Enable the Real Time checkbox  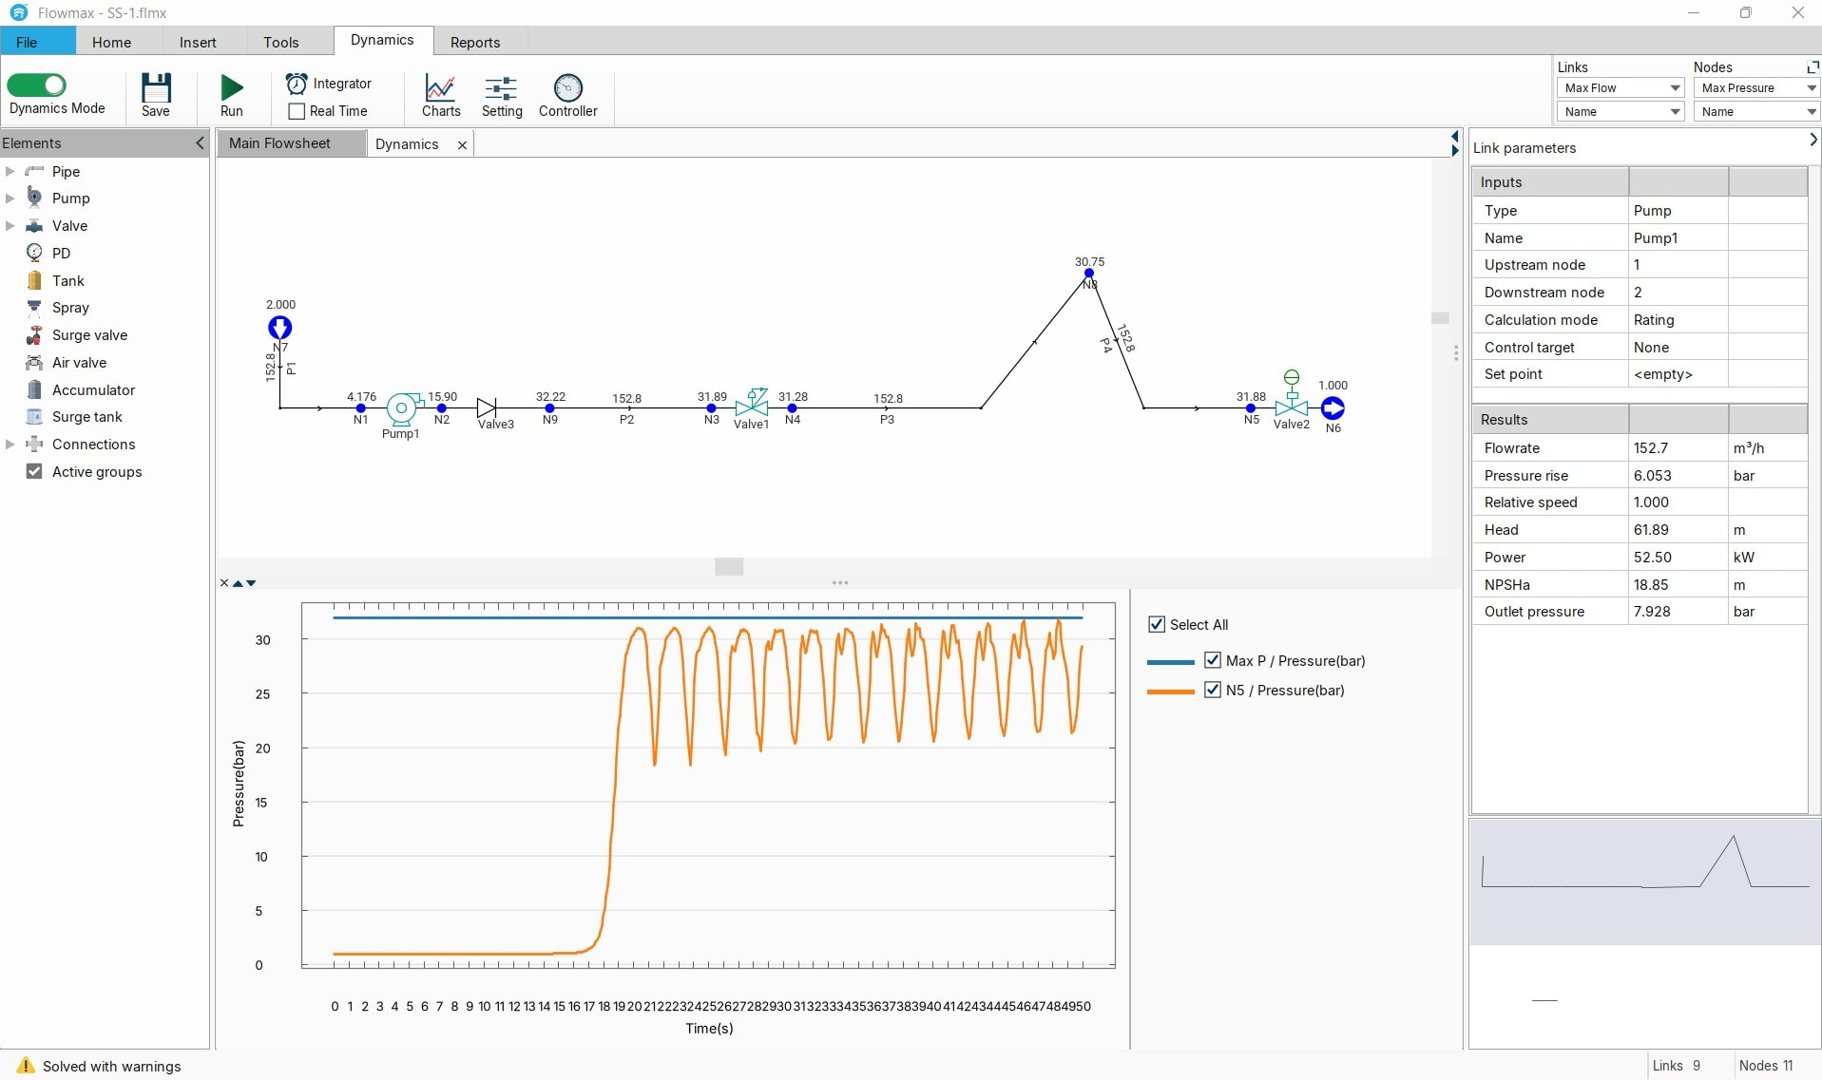click(297, 111)
